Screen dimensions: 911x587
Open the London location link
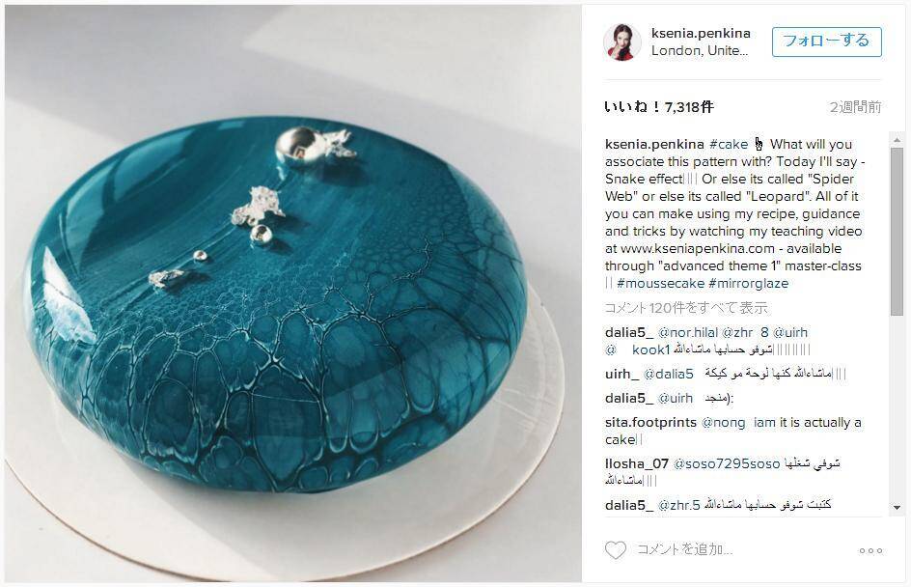tap(699, 50)
